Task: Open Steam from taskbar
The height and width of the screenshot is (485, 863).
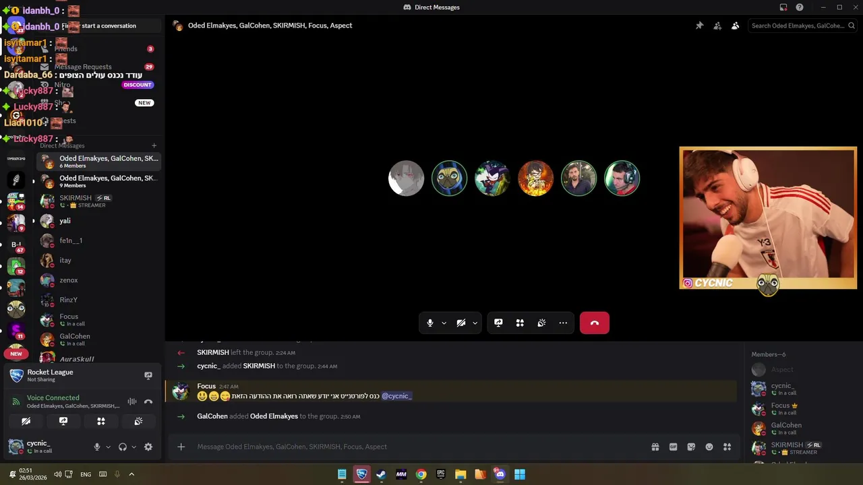Action: click(x=381, y=474)
